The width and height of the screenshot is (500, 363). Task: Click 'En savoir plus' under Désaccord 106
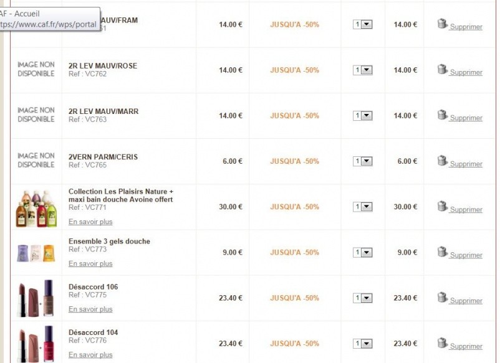(90, 309)
